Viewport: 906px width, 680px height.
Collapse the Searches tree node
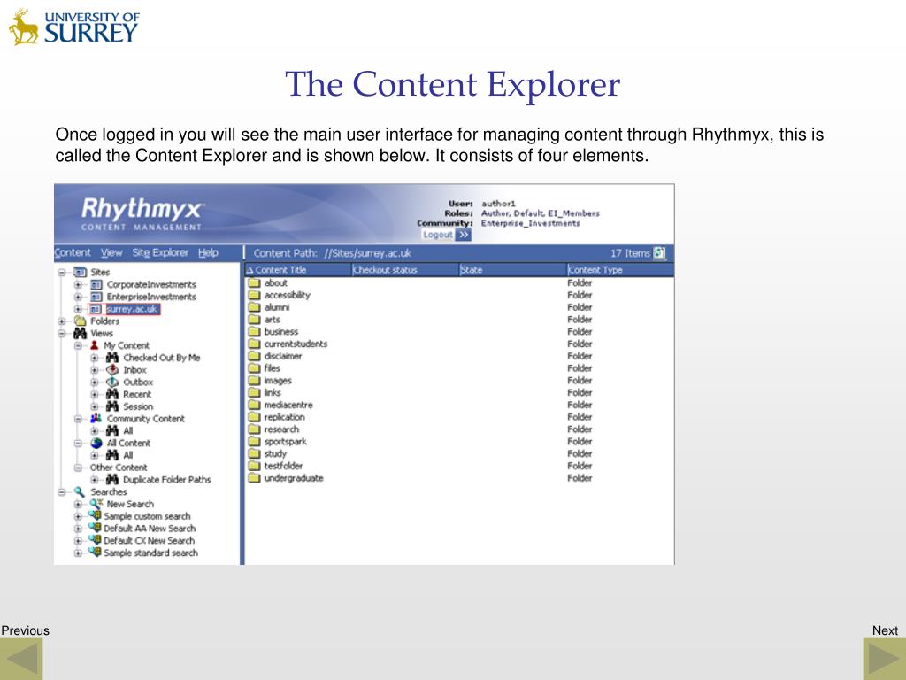[x=61, y=492]
